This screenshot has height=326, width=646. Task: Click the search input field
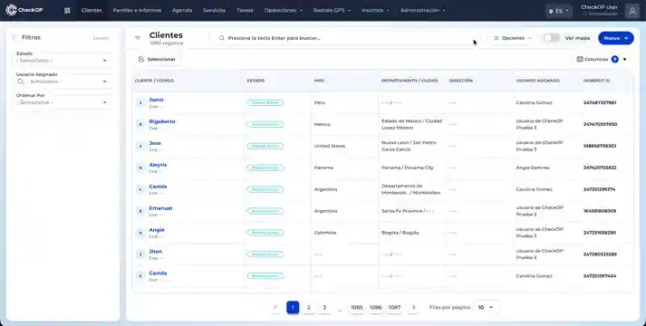(345, 38)
